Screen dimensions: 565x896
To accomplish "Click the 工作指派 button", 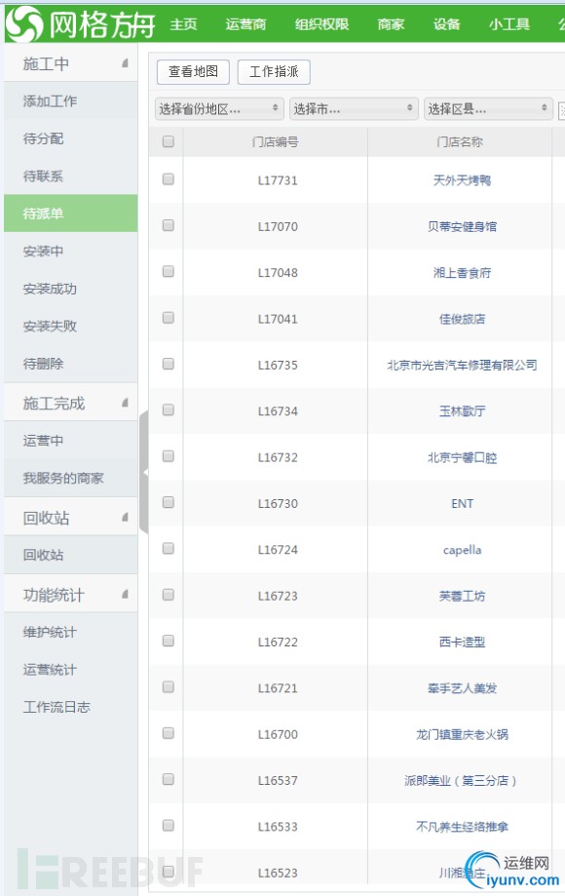I will click(274, 72).
